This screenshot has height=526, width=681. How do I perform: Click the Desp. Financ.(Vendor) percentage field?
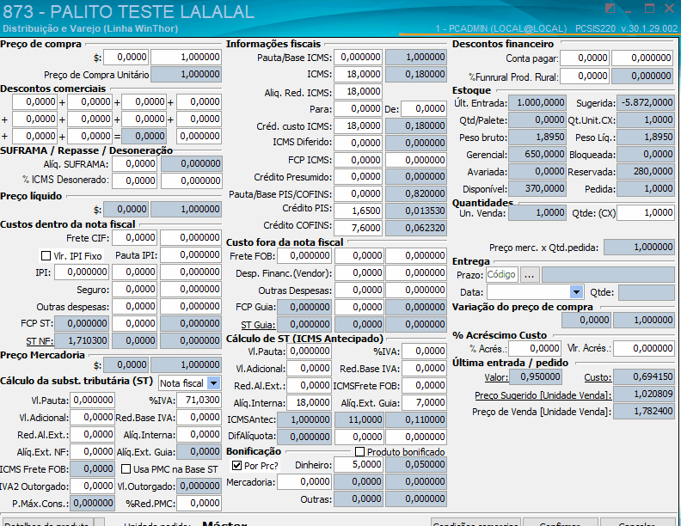click(359, 273)
